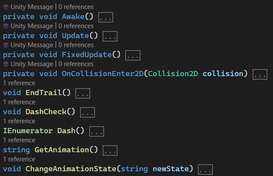Click the Unity Message icon above Awake
The width and height of the screenshot is (273, 176).
pyautogui.click(x=6, y=7)
